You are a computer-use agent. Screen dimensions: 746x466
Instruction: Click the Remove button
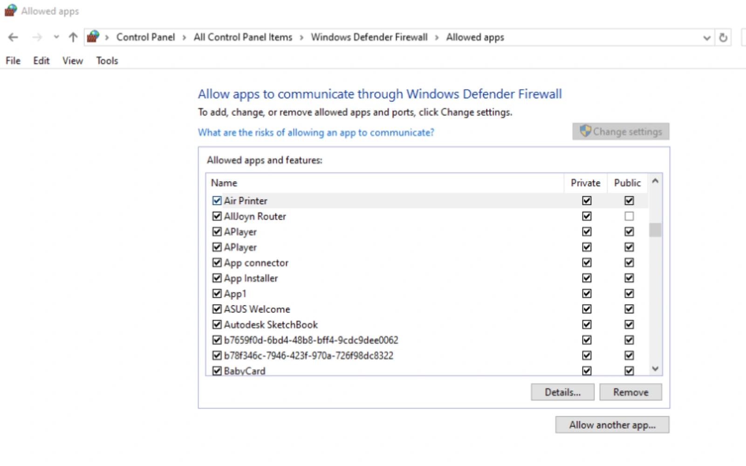click(630, 392)
